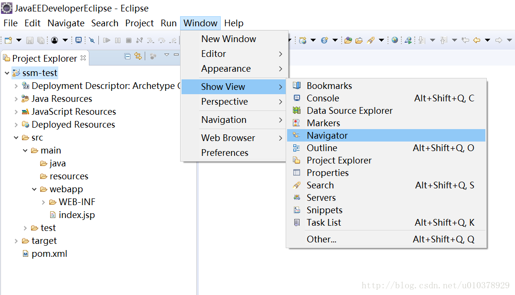Choose Other... in Show View submenu

tap(386, 240)
